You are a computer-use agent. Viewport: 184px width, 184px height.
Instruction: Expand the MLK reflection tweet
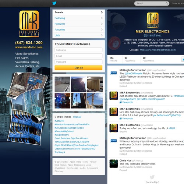pos(123,131)
